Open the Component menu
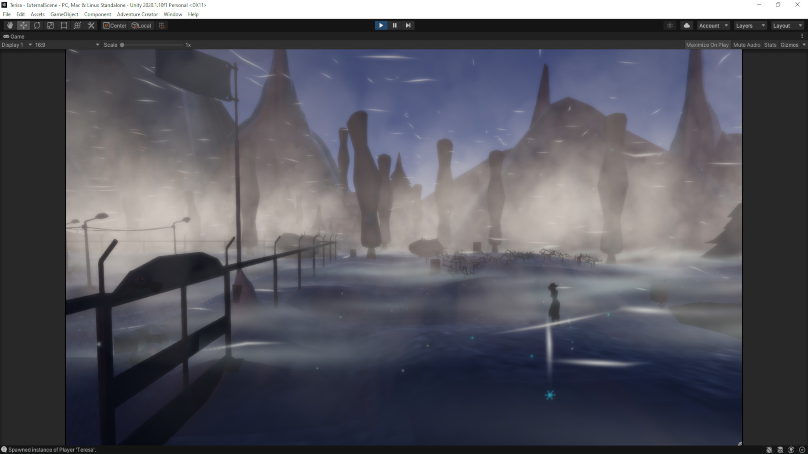This screenshot has width=808, height=454. 97,14
